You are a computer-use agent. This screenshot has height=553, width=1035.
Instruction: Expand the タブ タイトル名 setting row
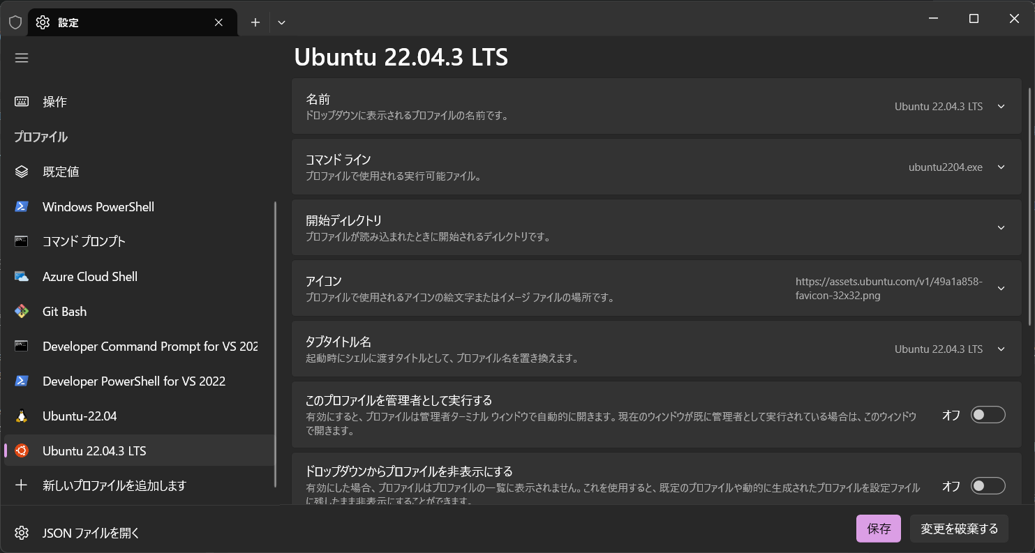pos(656,349)
